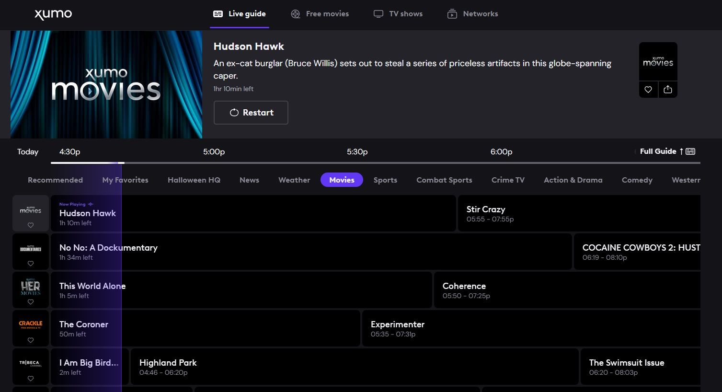Viewport: 722px width, 392px height.
Task: Select the Stir Crazy program
Action: (x=579, y=213)
